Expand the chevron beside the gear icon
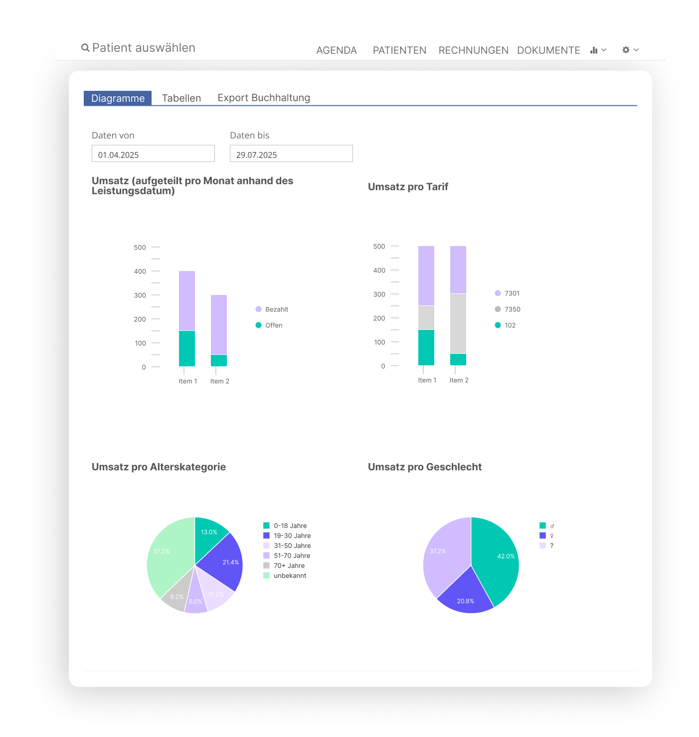This screenshot has height=737, width=699. coord(636,50)
